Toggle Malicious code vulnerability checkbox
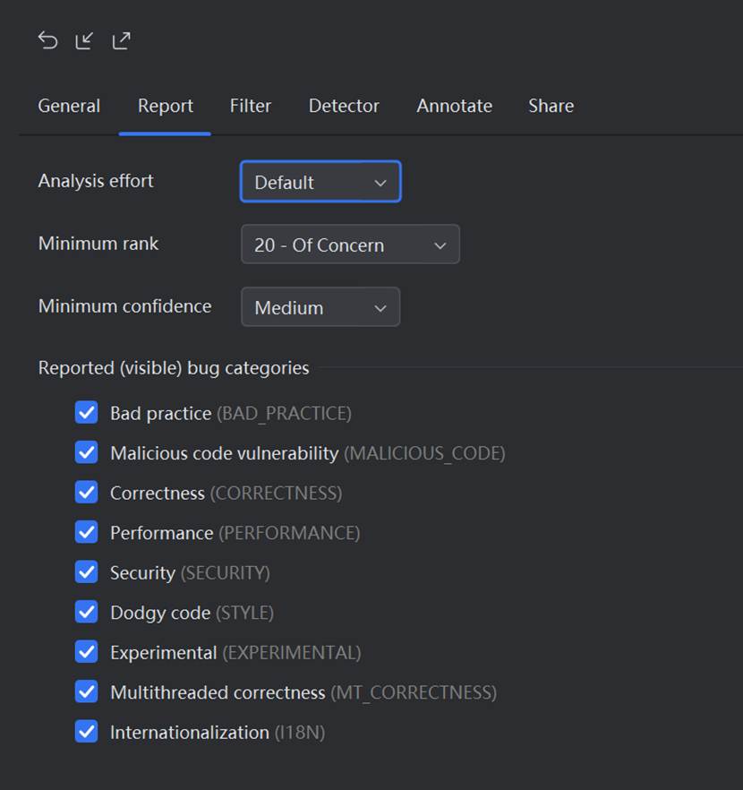Screen dimensions: 743x790 87,452
